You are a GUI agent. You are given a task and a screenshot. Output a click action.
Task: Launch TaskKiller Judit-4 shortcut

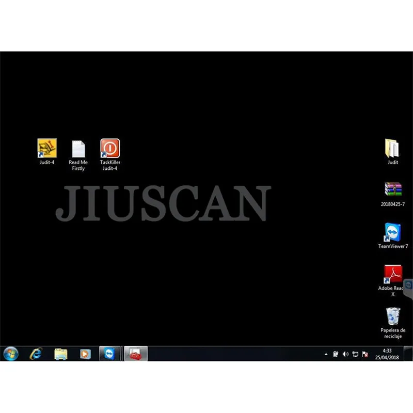(x=110, y=154)
